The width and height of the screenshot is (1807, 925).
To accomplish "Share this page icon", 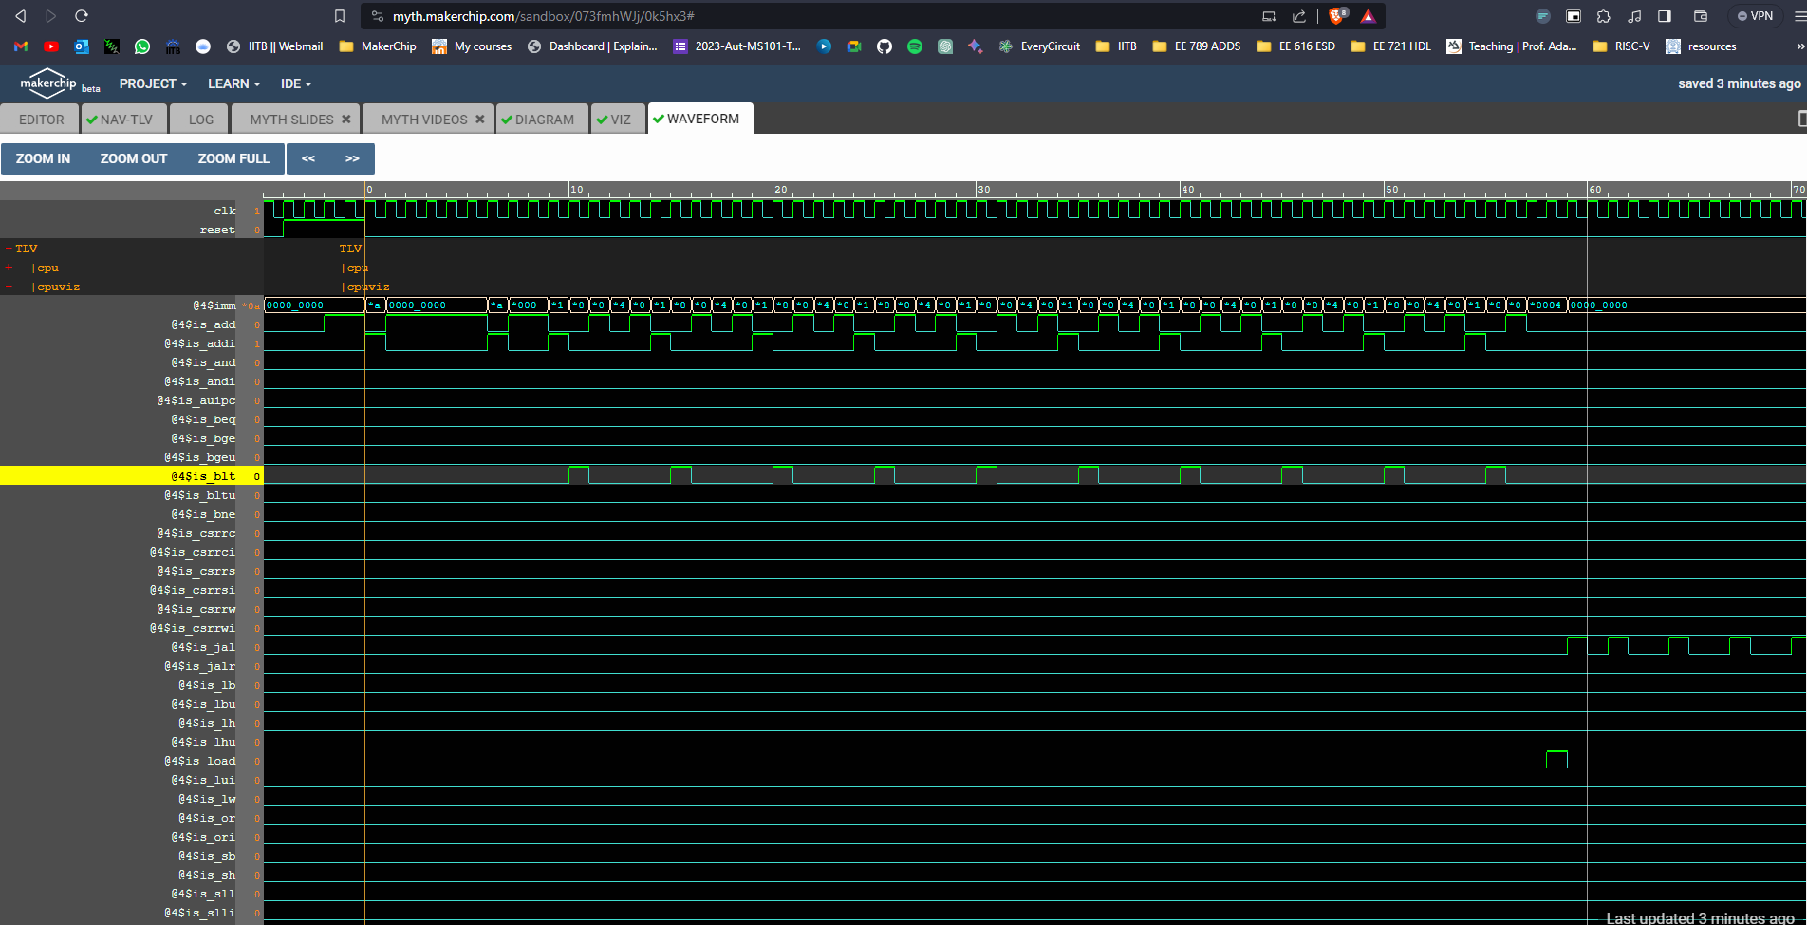I will pyautogui.click(x=1299, y=16).
